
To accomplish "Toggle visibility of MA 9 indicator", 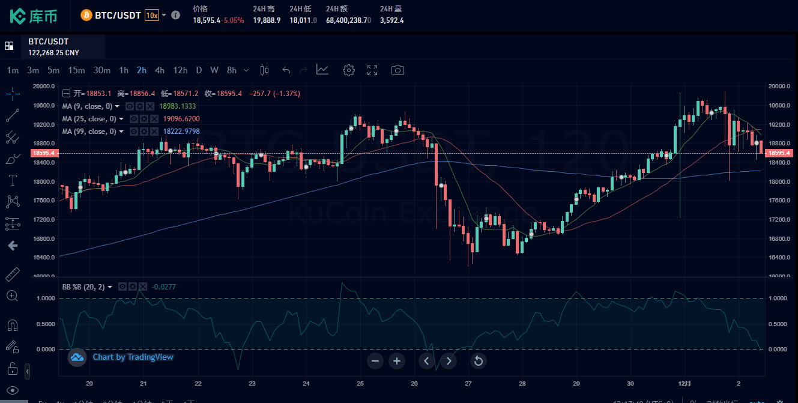I will 130,106.
